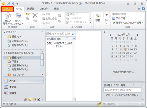Screen dimensions: 147x108
Task: Switch to the View ribbon tab
Action: click(56, 9)
